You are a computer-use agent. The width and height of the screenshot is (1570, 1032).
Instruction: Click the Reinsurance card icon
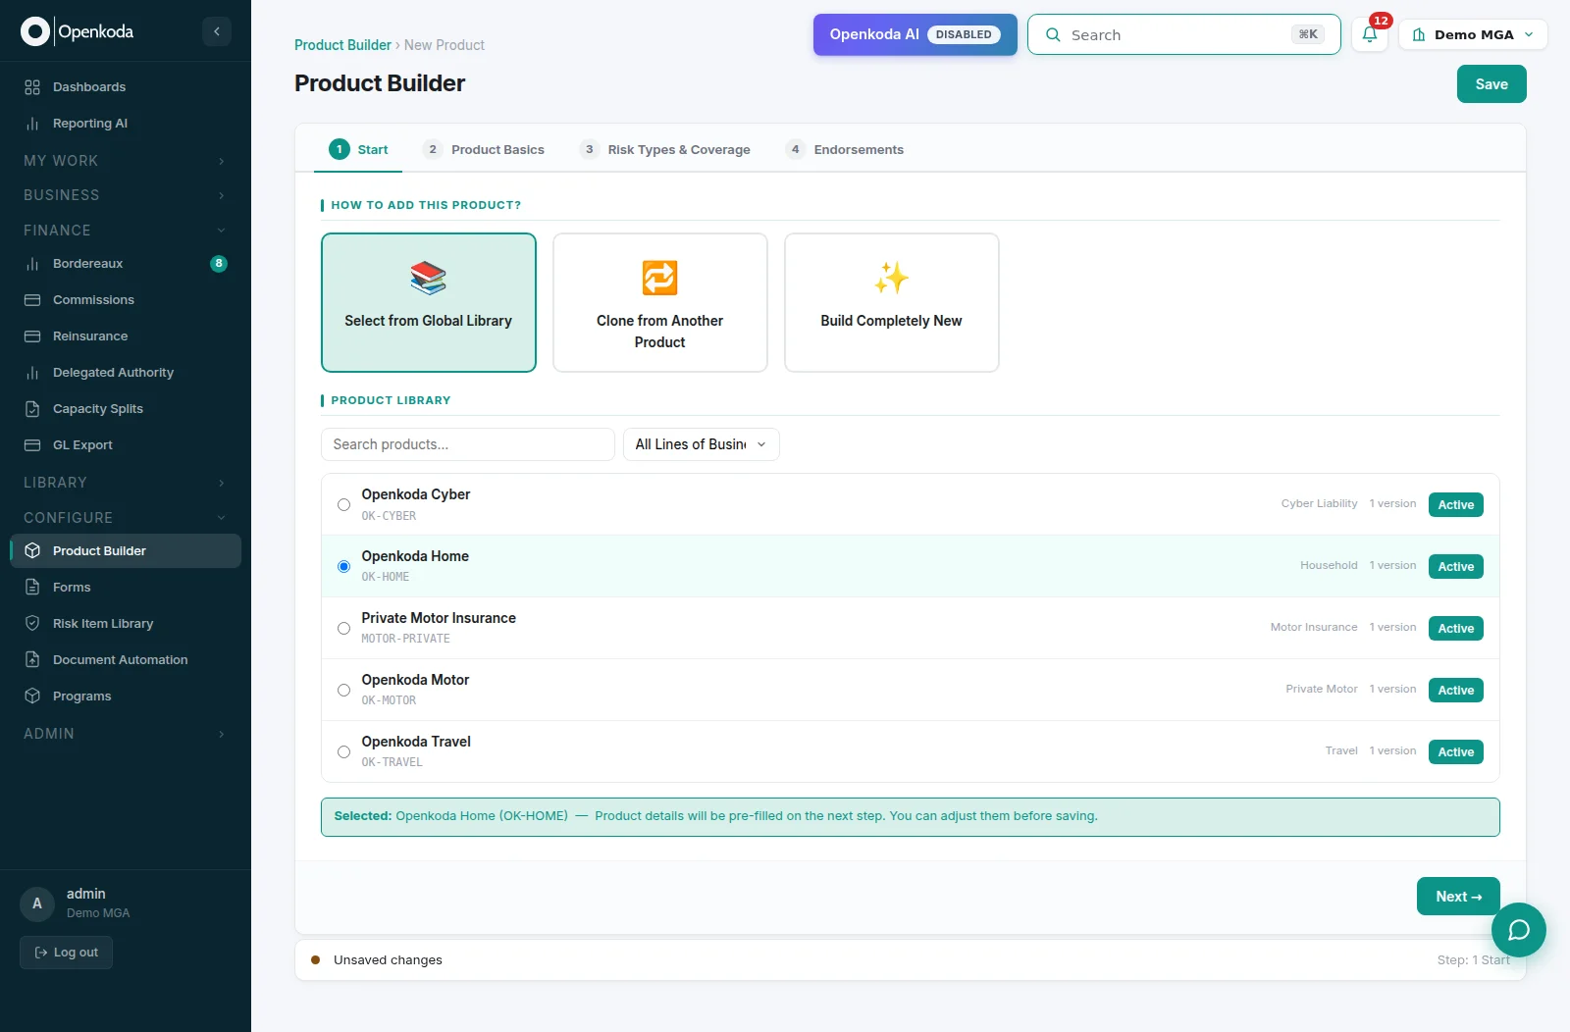coord(32,336)
